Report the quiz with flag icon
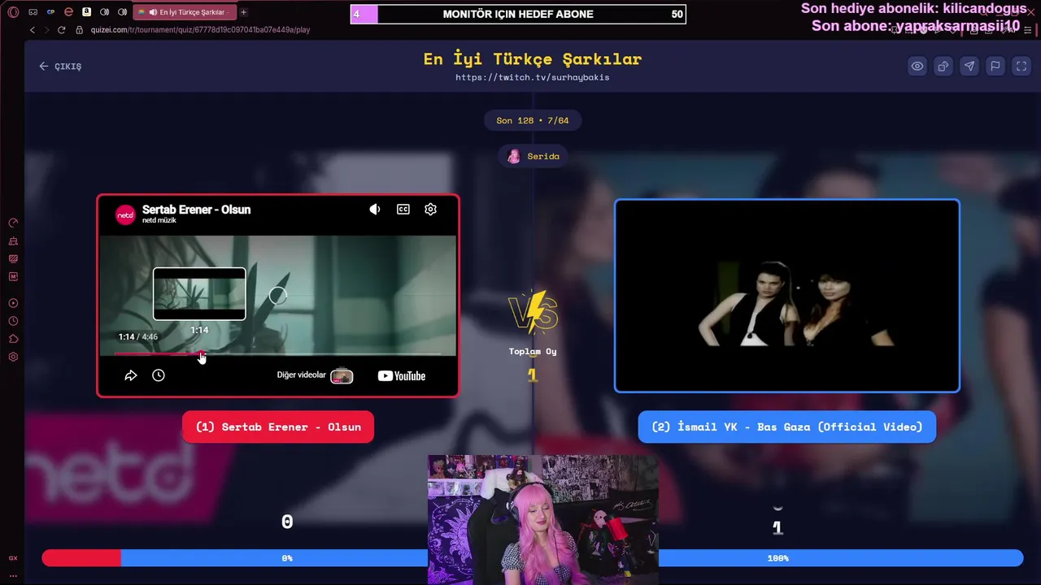The height and width of the screenshot is (585, 1041). pyautogui.click(x=995, y=67)
